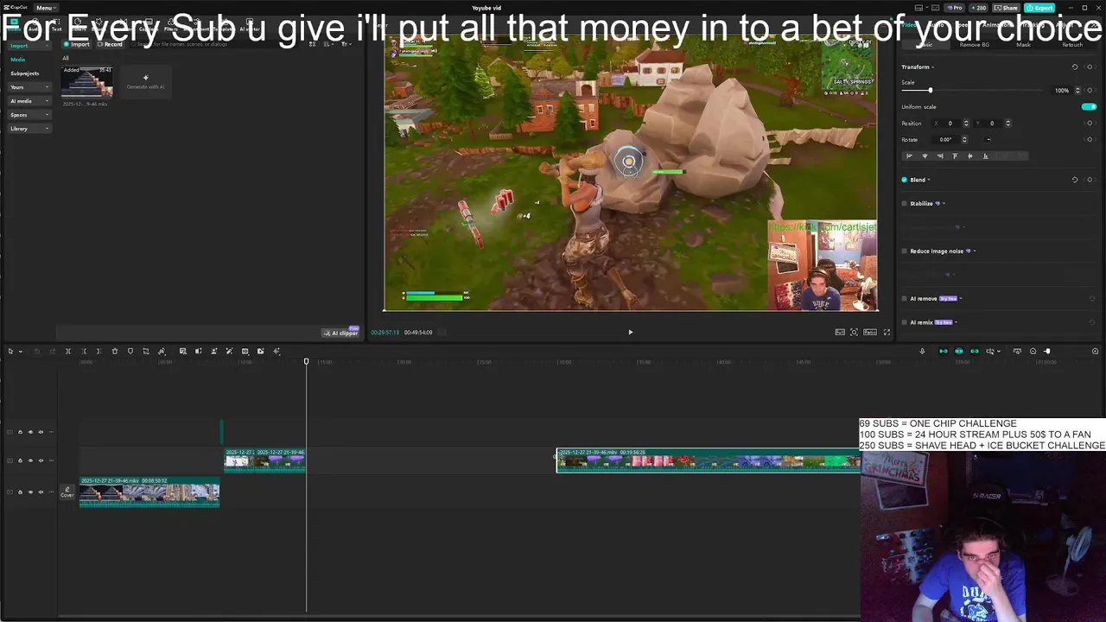Open the AI clipper button

point(341,333)
